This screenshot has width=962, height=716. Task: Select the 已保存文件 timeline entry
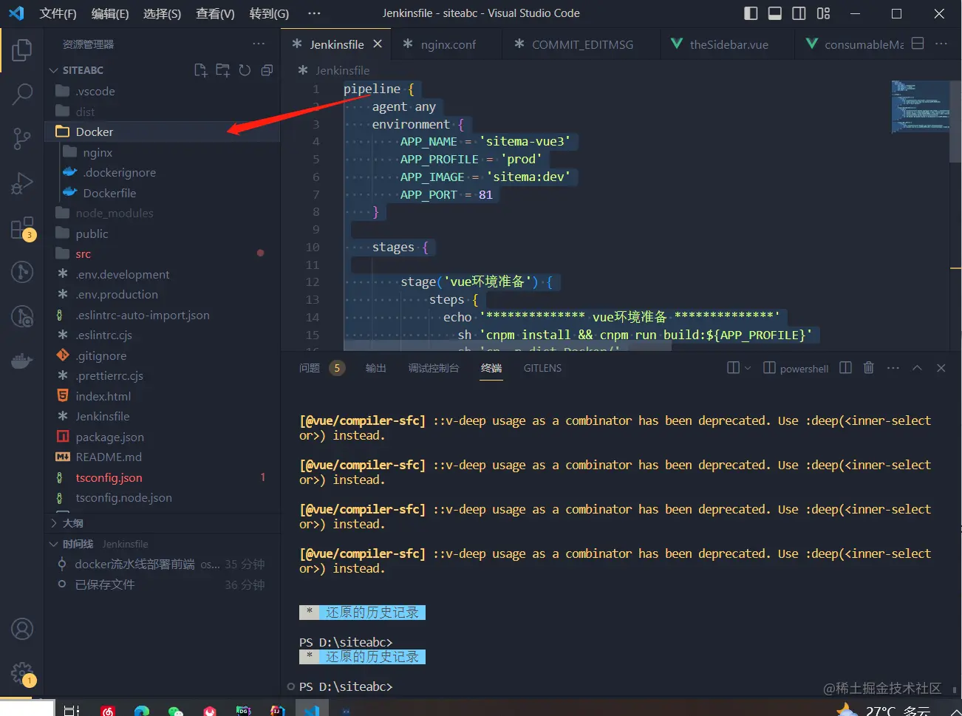163,584
